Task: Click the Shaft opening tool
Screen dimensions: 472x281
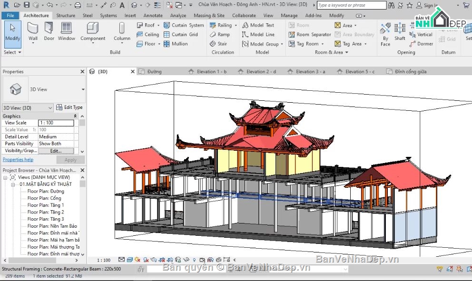Action: [x=400, y=32]
